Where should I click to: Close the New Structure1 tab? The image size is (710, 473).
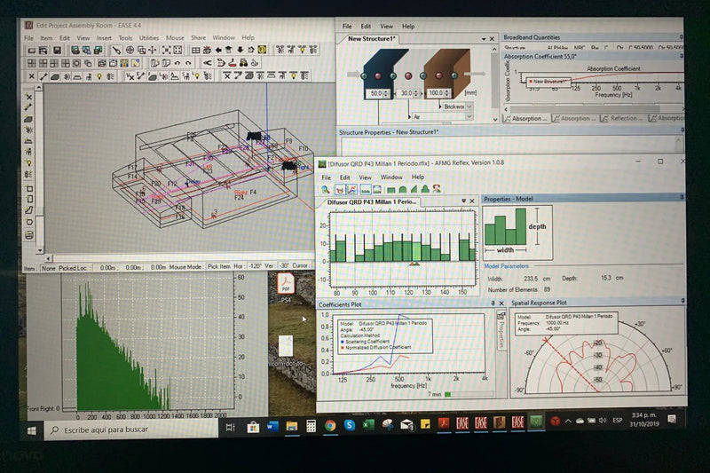[492, 39]
